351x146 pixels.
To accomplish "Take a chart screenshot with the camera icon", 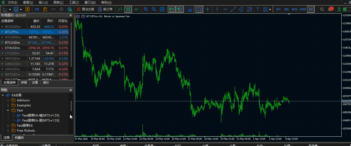I will (190, 9).
